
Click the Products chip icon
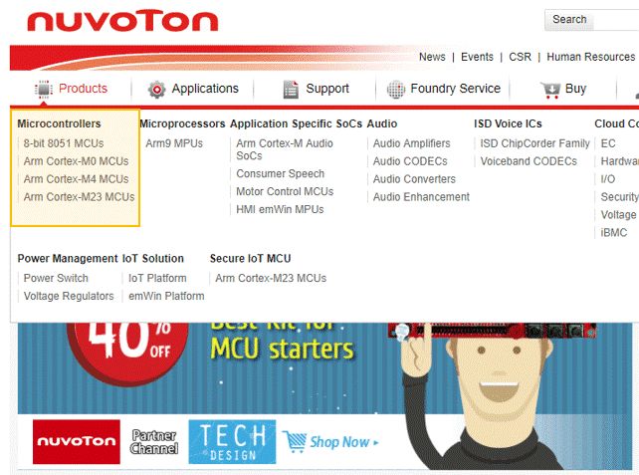coord(44,90)
